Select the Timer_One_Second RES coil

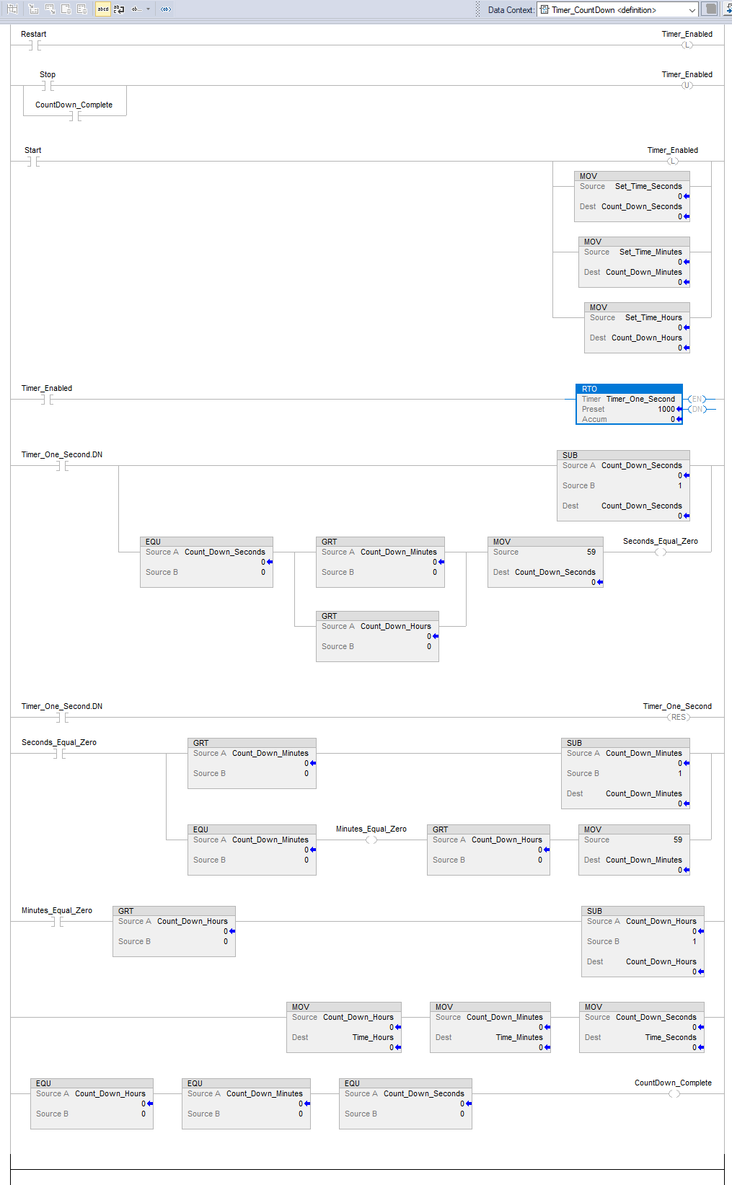pos(678,717)
